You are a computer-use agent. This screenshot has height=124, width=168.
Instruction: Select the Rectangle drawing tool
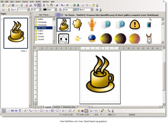(12, 111)
